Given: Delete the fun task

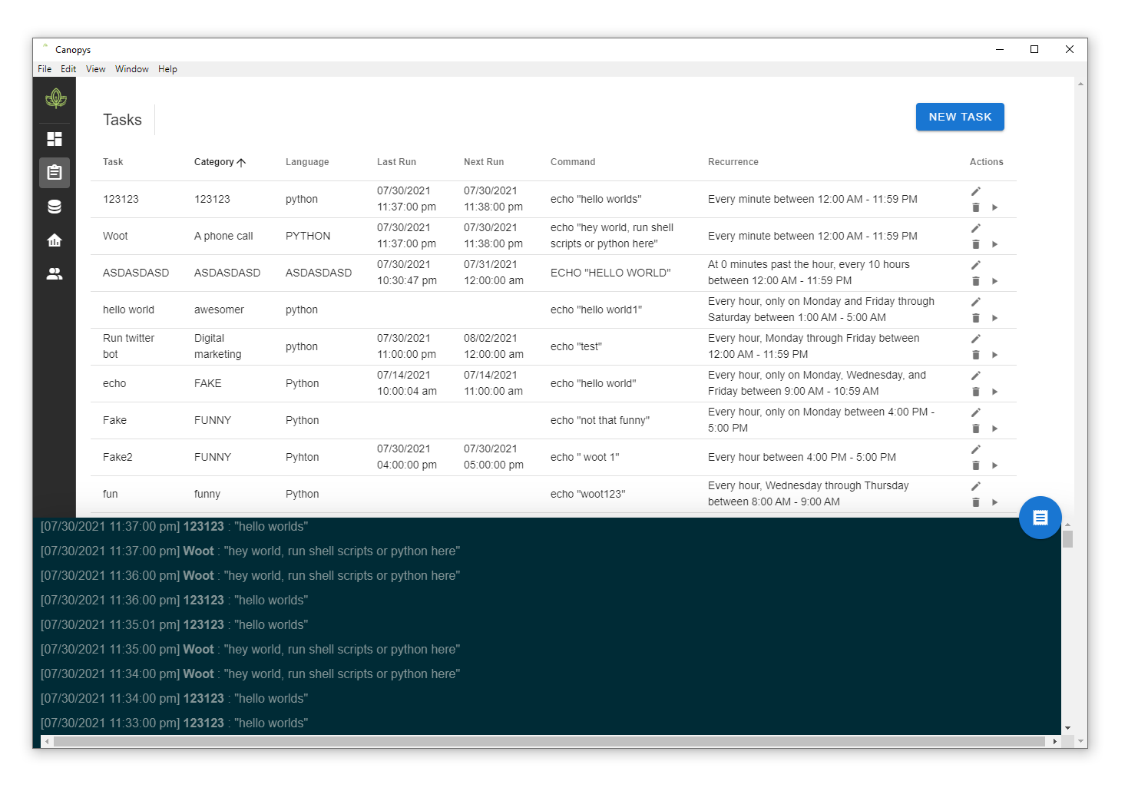Looking at the screenshot, I should [x=976, y=502].
